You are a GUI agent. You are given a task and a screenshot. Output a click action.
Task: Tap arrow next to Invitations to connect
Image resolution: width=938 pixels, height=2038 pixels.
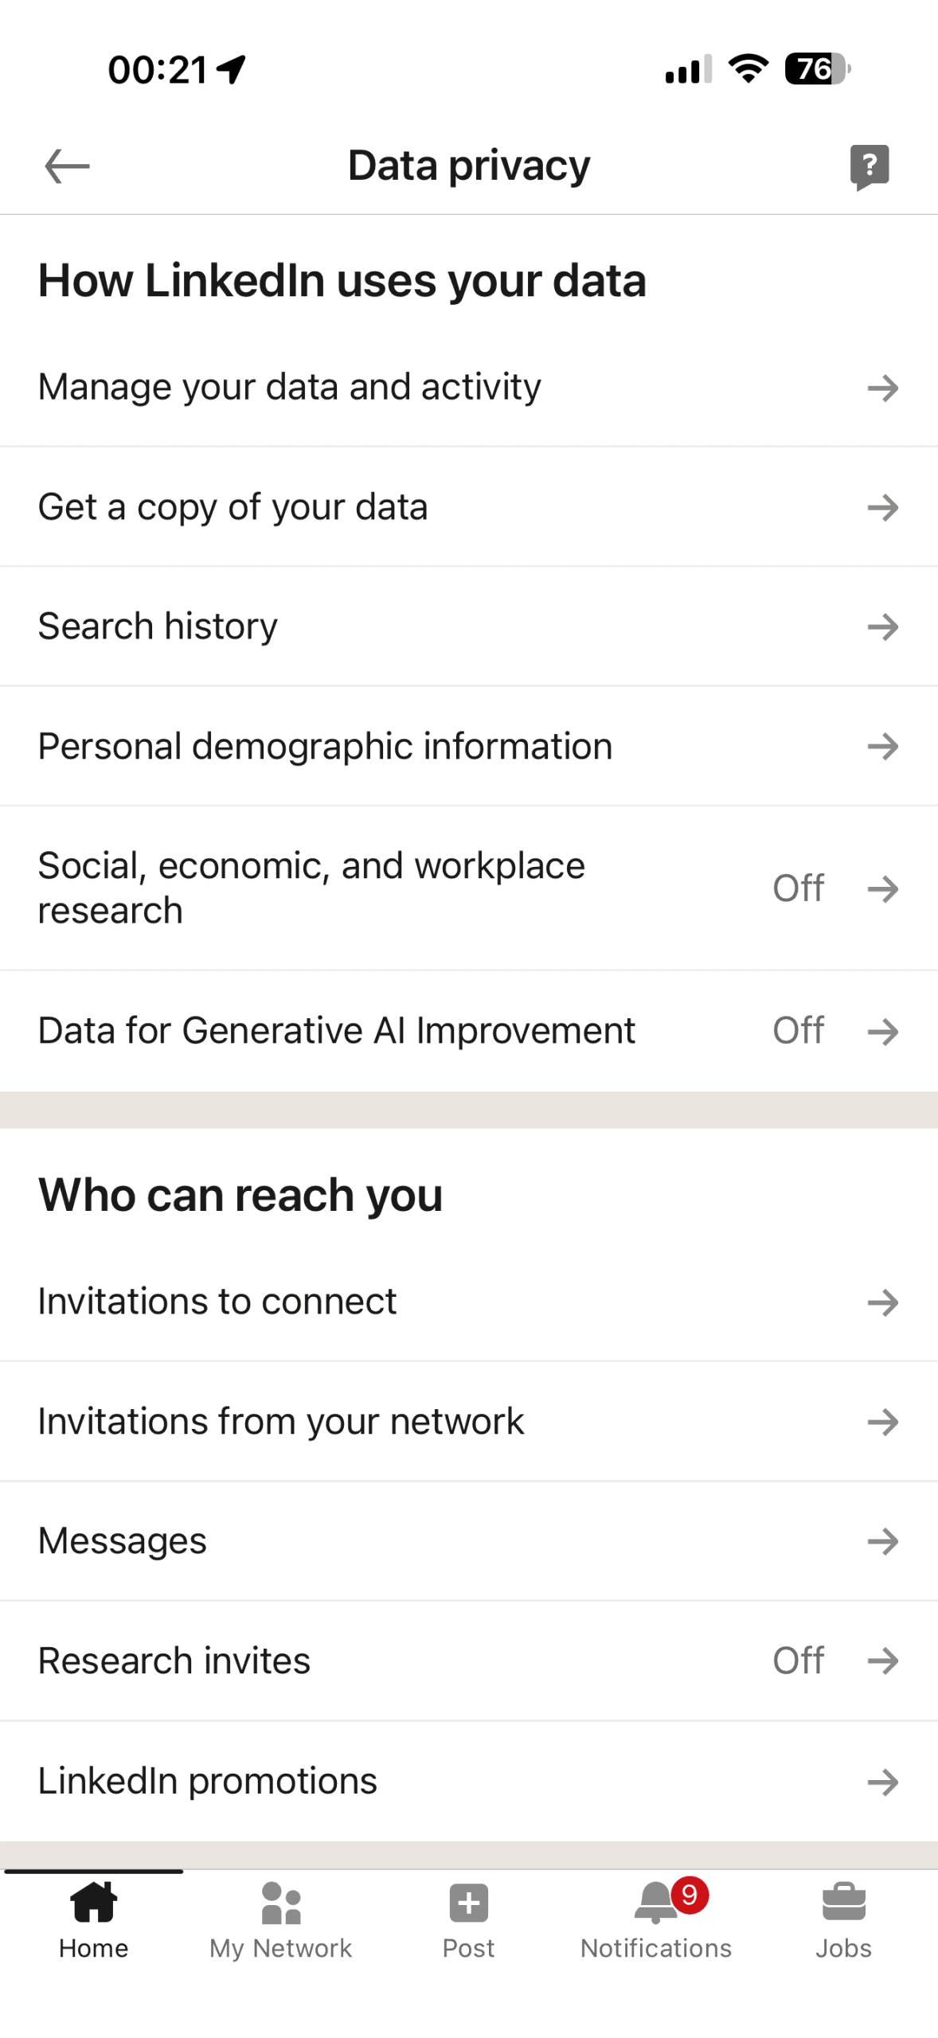pyautogui.click(x=882, y=1302)
